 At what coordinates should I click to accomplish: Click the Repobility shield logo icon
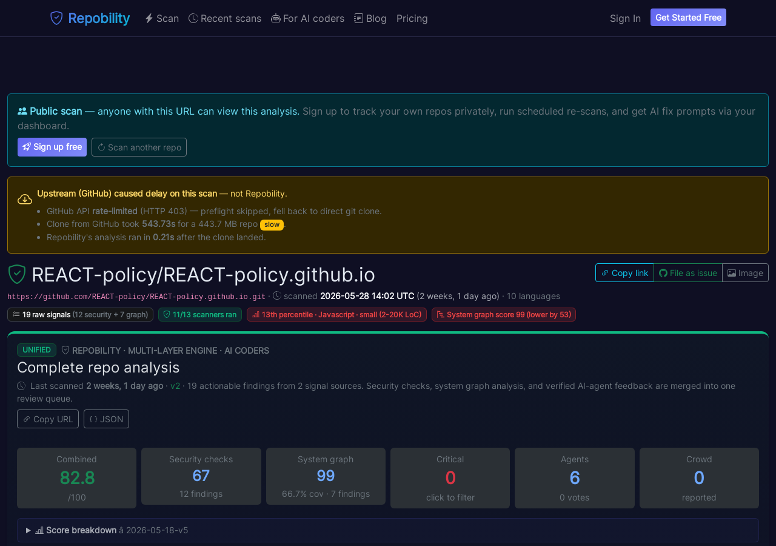pos(56,18)
